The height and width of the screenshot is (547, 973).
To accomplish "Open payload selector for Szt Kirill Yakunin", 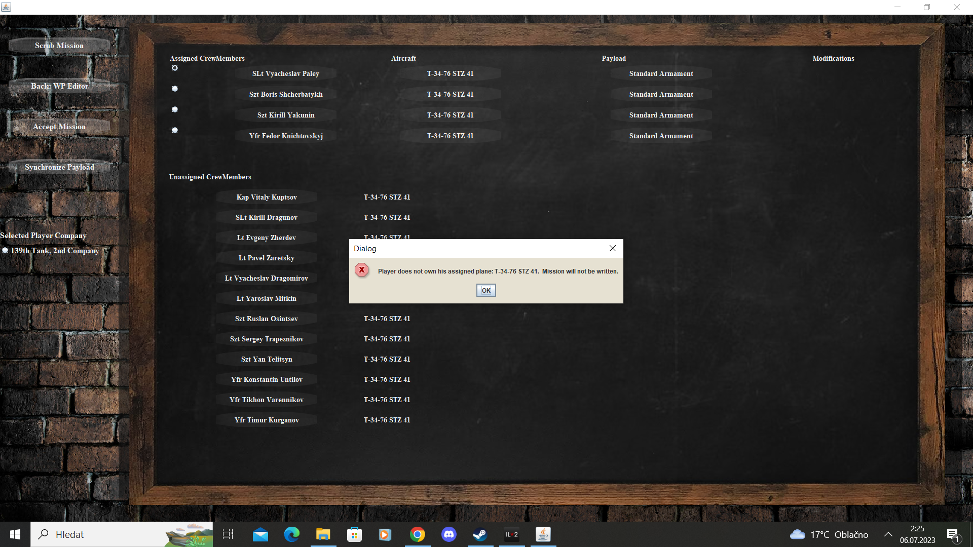I will click(x=661, y=115).
